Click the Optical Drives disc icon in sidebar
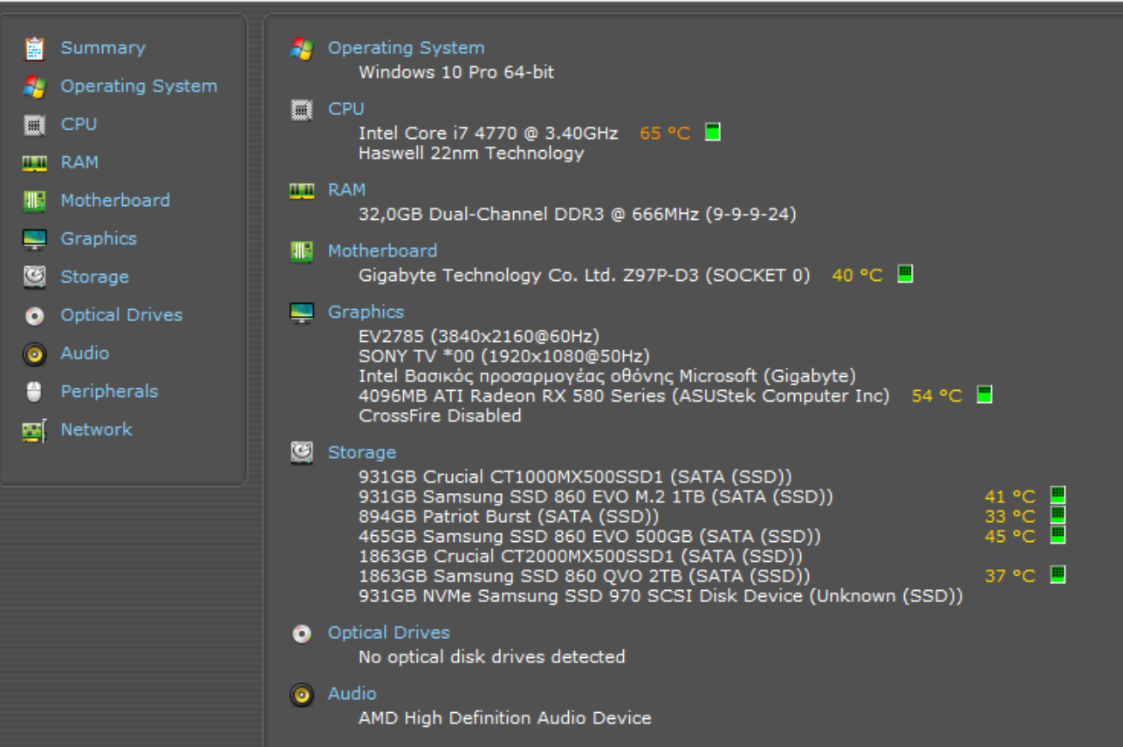Viewport: 1123px width, 747px height. coord(34,316)
